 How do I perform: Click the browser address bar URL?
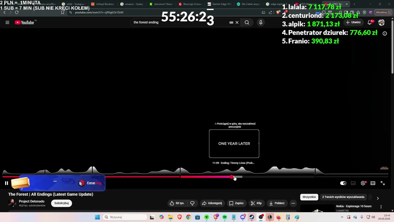[x=99, y=12]
